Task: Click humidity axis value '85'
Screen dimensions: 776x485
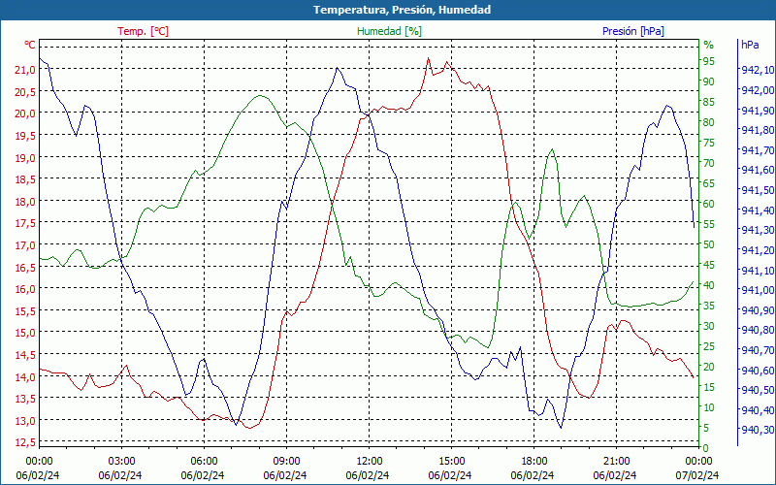Action: tap(709, 102)
